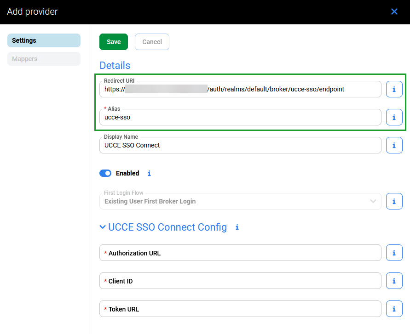This screenshot has height=334, width=410.
Task: Collapse the UCCE SSO Connect Config section
Action: pyautogui.click(x=103, y=227)
